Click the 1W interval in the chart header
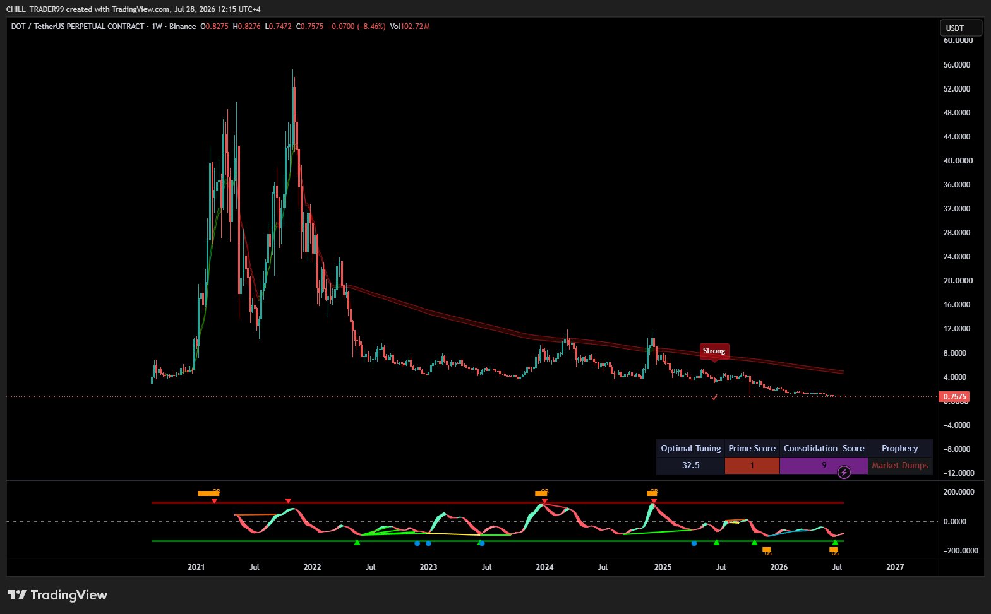Image resolution: width=991 pixels, height=614 pixels. tap(157, 27)
